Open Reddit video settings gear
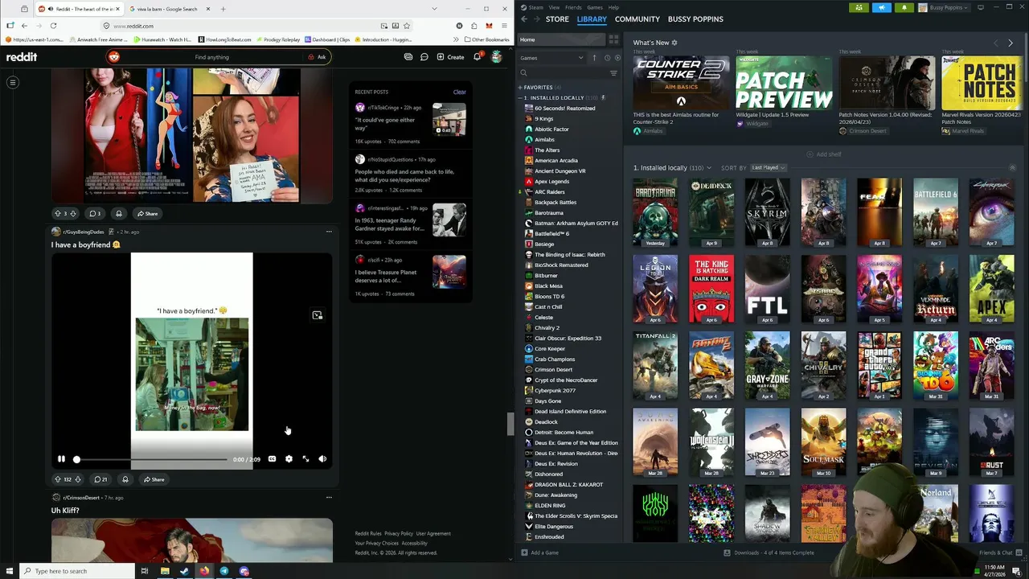 coord(289,458)
